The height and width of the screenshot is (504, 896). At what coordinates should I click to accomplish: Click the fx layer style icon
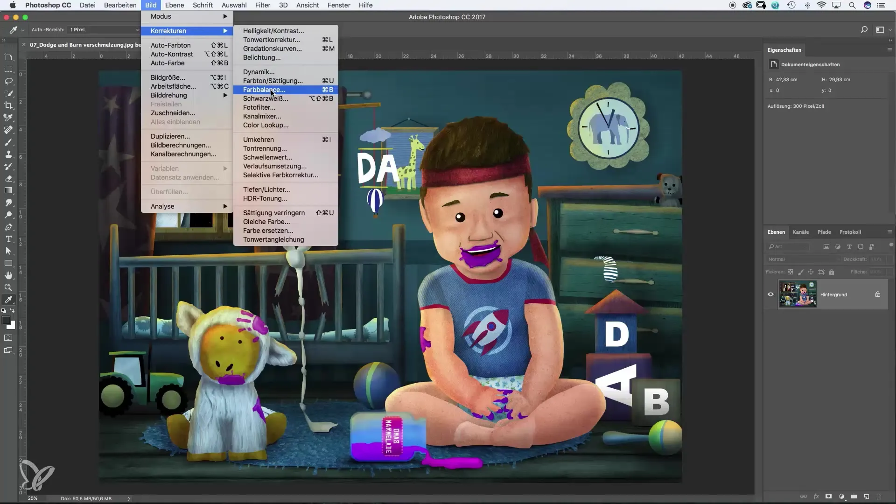click(816, 497)
